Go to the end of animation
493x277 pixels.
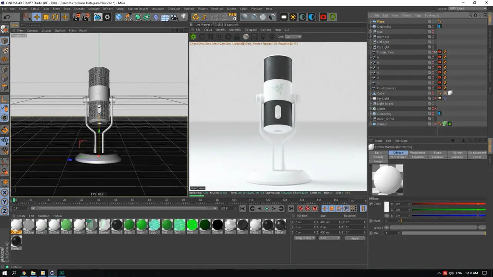click(x=291, y=209)
